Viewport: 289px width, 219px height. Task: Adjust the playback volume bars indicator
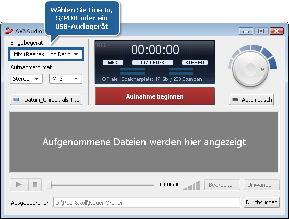(x=191, y=185)
